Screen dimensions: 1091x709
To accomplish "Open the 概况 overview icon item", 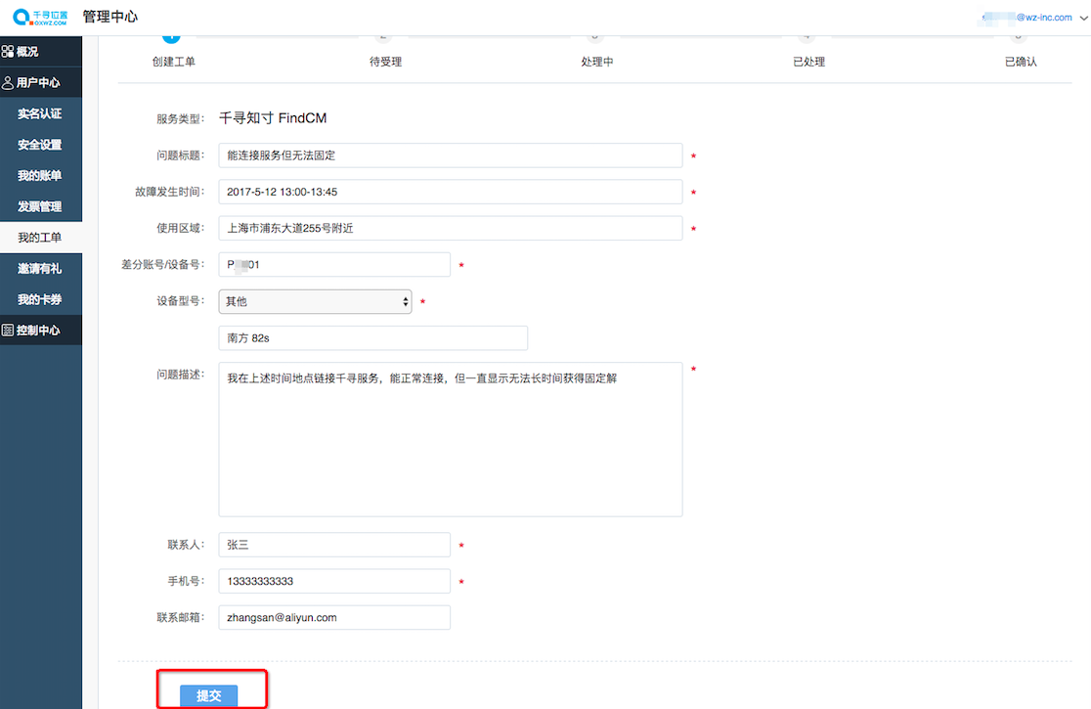I will pyautogui.click(x=8, y=52).
